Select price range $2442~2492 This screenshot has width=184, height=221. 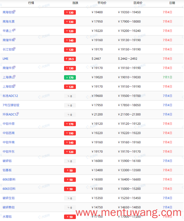point(128,59)
